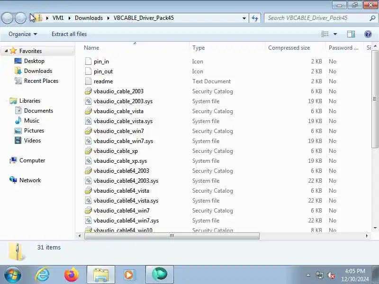Select vbaudio_cable_xp security catalog icon

pos(88,151)
